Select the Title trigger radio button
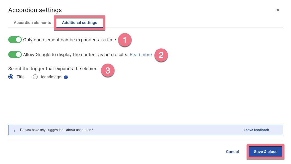 click(x=10, y=77)
